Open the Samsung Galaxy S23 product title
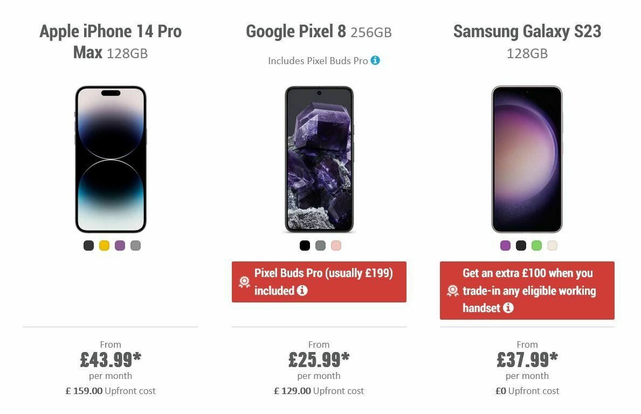 pos(527,42)
